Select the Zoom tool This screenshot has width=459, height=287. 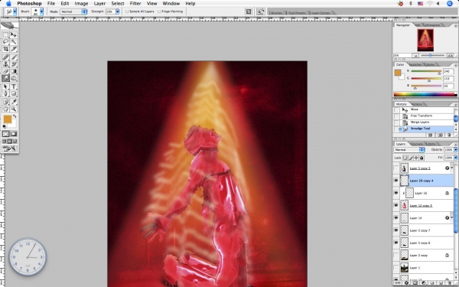(14, 109)
